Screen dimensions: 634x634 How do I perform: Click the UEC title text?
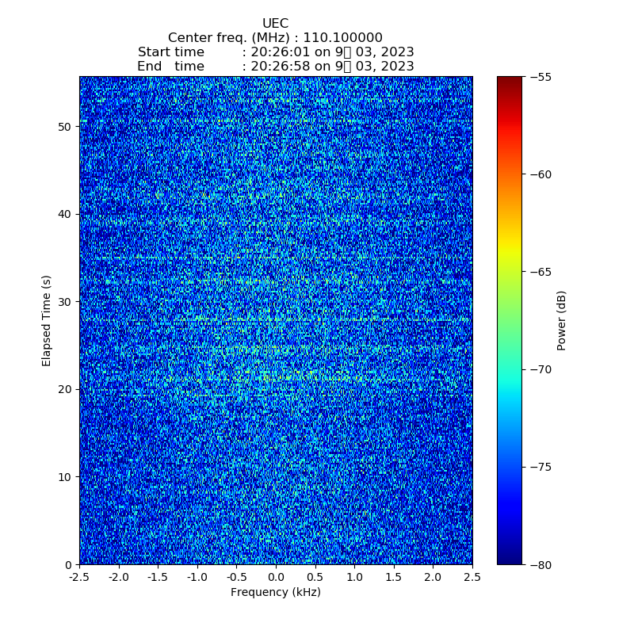click(x=275, y=24)
